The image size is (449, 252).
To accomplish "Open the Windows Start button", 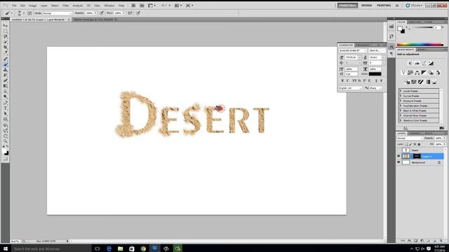I will (6, 248).
